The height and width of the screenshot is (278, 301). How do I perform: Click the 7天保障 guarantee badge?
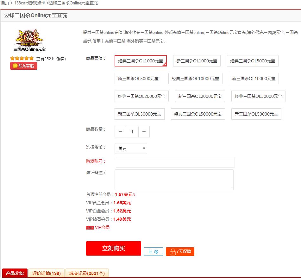pos(180,251)
